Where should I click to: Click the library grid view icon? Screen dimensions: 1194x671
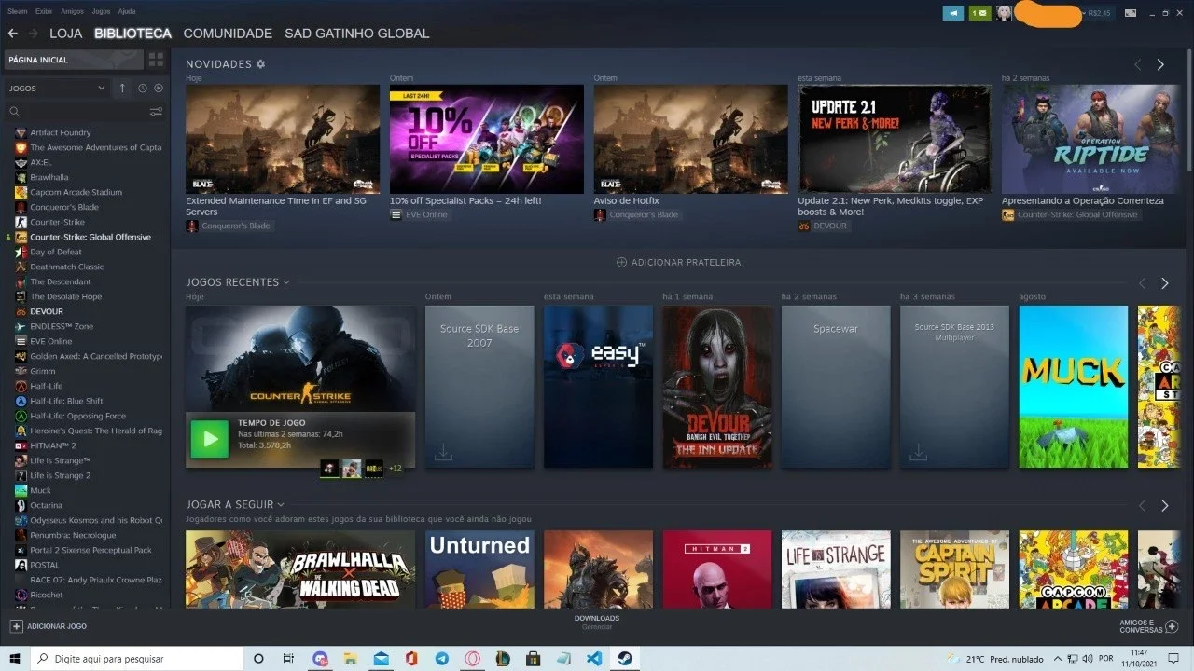pos(156,60)
